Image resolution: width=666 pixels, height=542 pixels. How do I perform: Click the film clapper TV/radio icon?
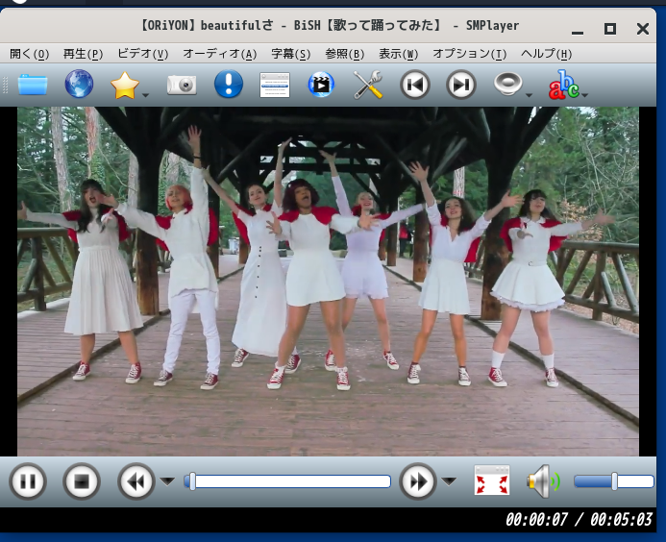tap(321, 85)
